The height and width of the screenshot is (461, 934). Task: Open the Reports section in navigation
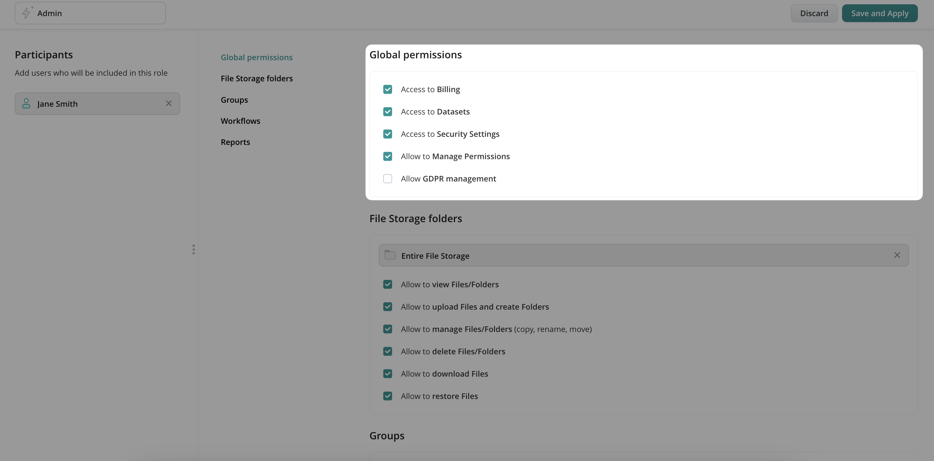[x=235, y=142]
